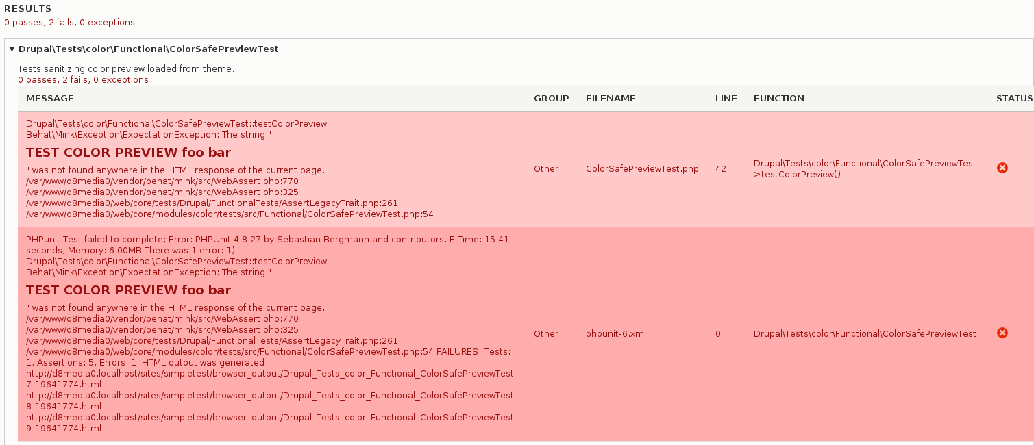Click the LINE column header

click(x=726, y=99)
